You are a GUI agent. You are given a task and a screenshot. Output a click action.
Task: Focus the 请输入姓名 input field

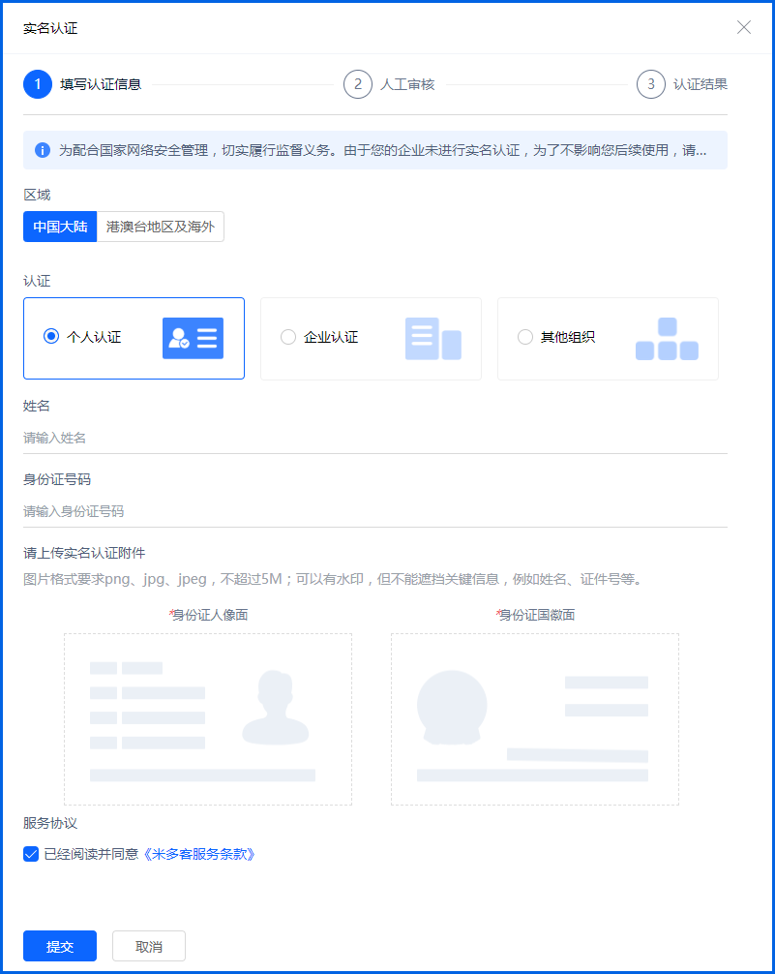(x=375, y=438)
